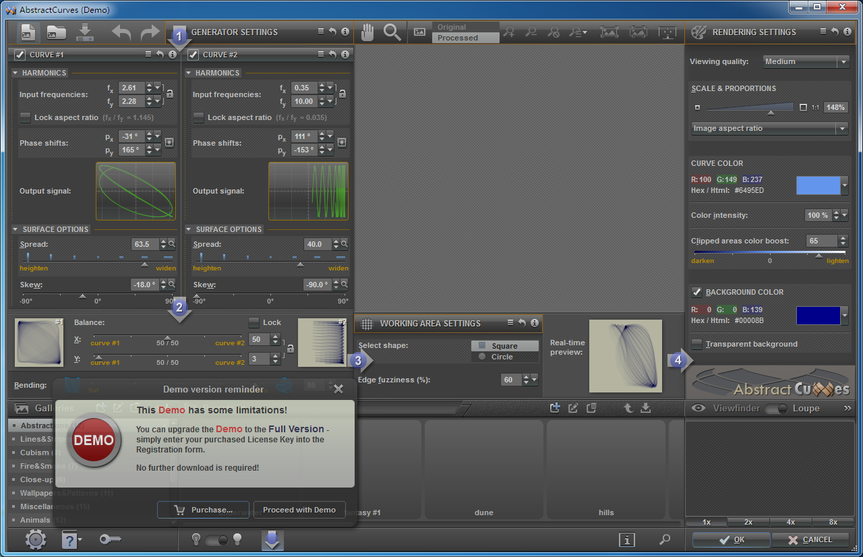863x557 pixels.
Task: Click the Curve #1 Spread magnifier icon
Action: pyautogui.click(x=172, y=244)
